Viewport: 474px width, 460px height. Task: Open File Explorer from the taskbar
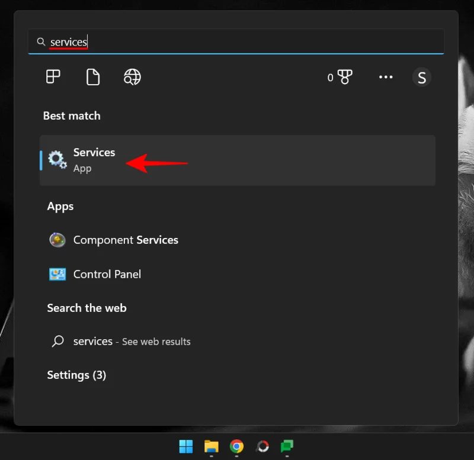click(x=212, y=446)
